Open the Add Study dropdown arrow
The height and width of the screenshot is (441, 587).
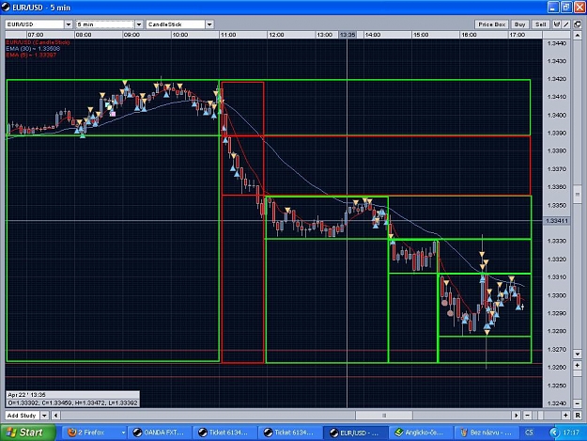click(44, 416)
